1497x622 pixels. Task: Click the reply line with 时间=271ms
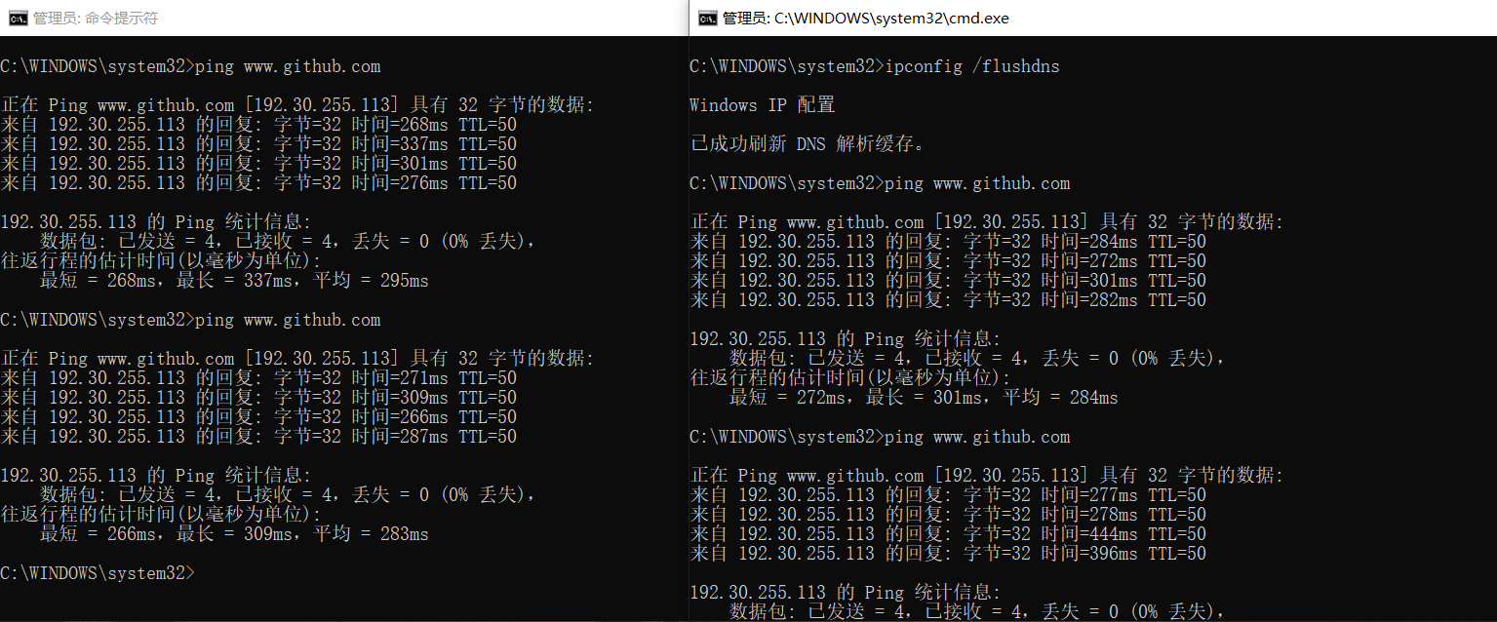pos(258,378)
